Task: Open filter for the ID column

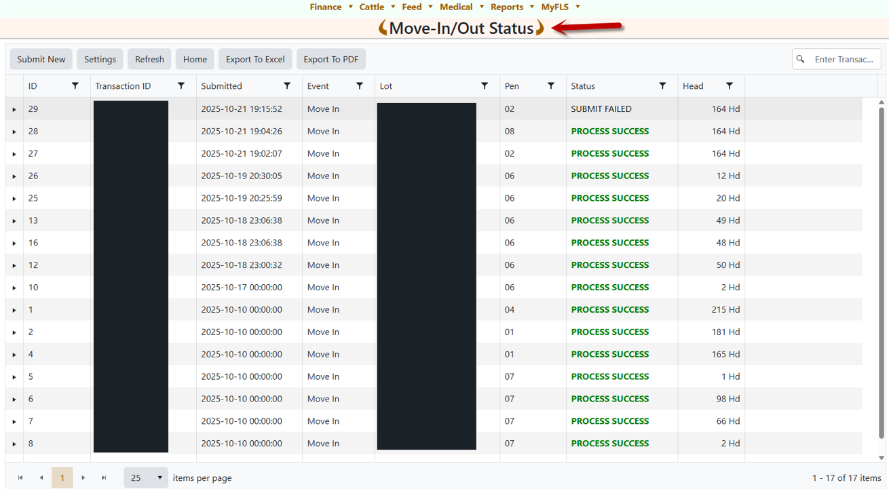Action: pos(75,86)
